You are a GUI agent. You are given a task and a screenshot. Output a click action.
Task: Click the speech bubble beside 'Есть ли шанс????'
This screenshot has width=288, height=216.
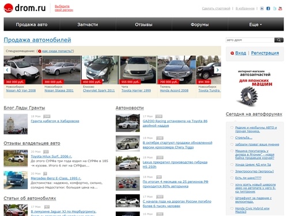[x=232, y=178]
